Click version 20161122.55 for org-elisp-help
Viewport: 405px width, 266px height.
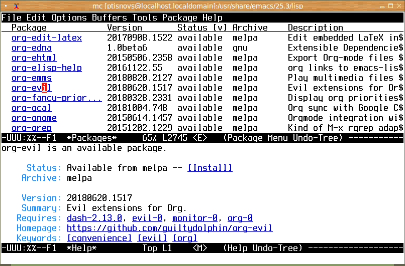[x=135, y=68]
